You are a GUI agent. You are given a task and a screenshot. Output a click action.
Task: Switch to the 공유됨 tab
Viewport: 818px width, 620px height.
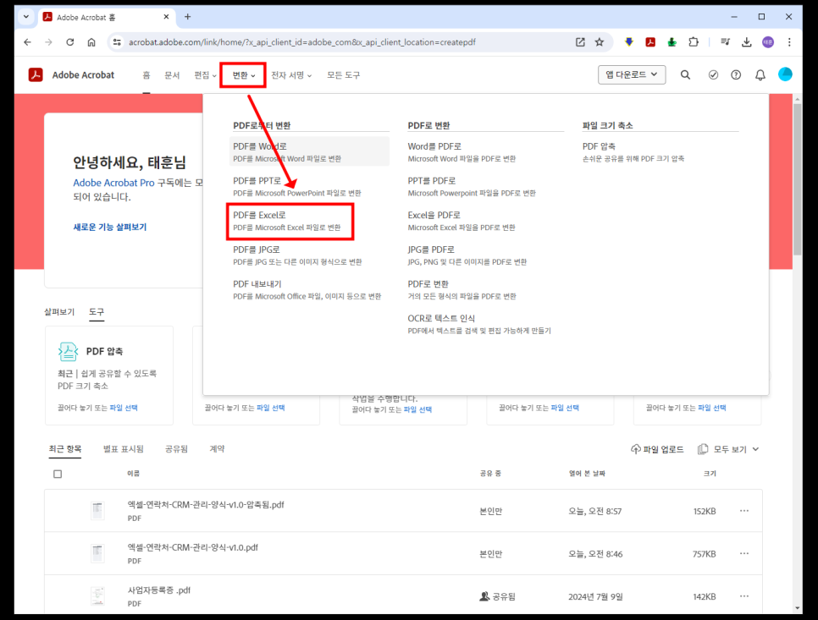(176, 449)
